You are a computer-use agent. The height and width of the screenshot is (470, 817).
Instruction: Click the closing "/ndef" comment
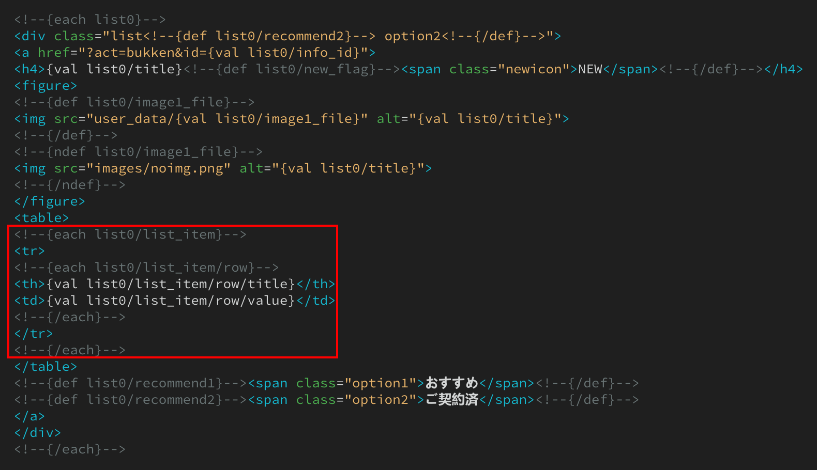click(x=70, y=185)
